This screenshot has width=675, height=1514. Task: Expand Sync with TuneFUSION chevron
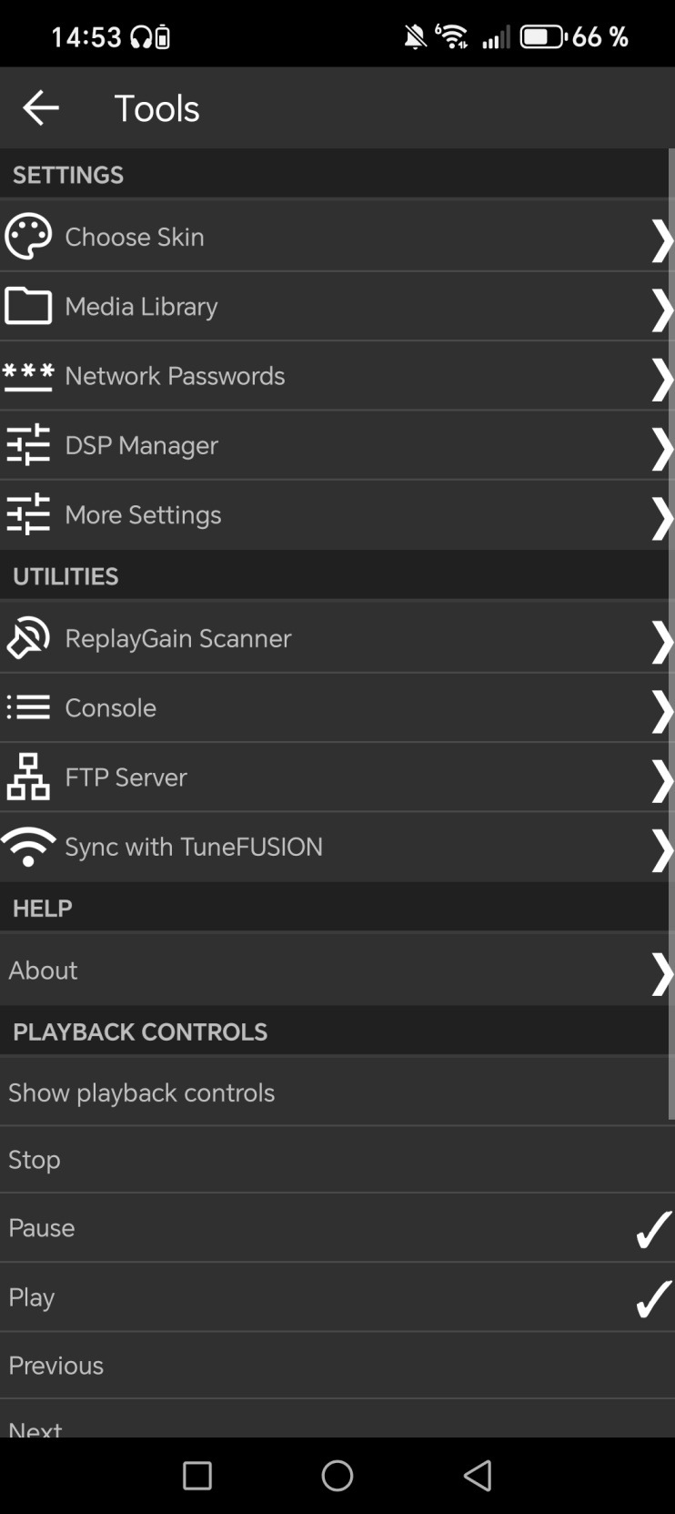click(660, 848)
